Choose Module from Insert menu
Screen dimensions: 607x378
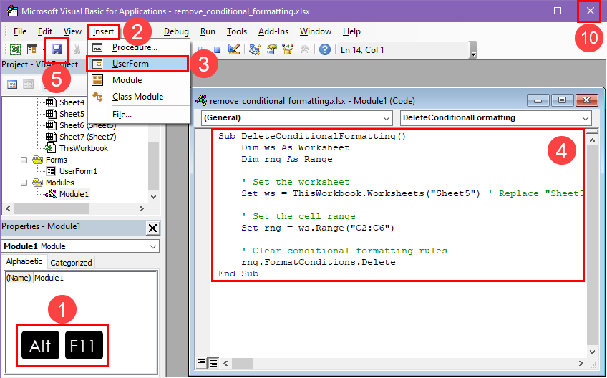pos(139,80)
